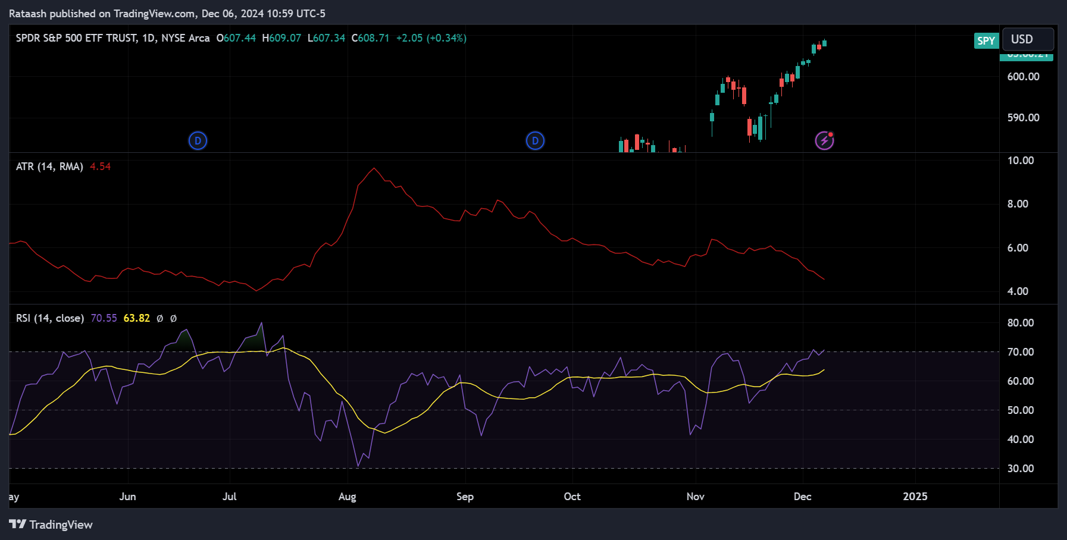Click the RSI (14, close) indicator label
This screenshot has height=540, width=1067.
[50, 318]
